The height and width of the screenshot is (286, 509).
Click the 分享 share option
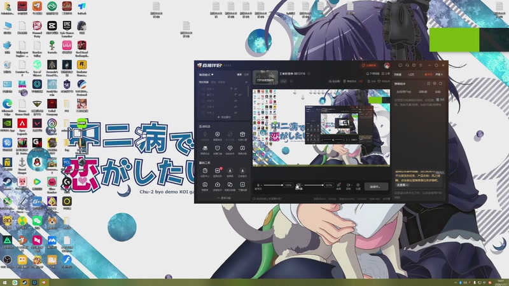[386, 74]
